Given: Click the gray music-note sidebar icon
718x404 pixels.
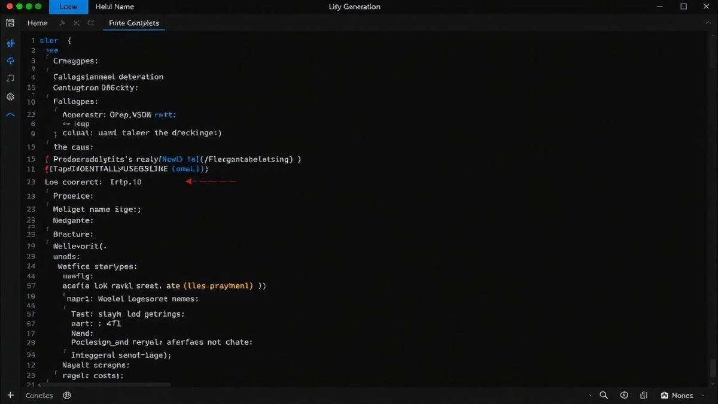Looking at the screenshot, I should click(10, 78).
